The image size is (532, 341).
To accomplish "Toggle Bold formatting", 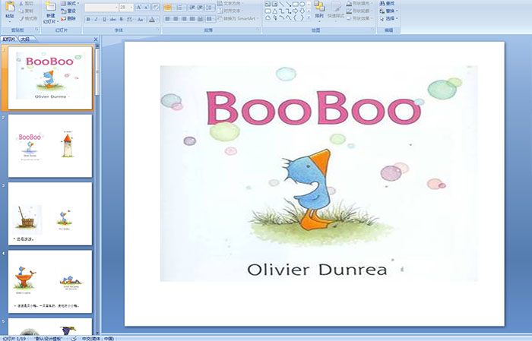I will [88, 19].
